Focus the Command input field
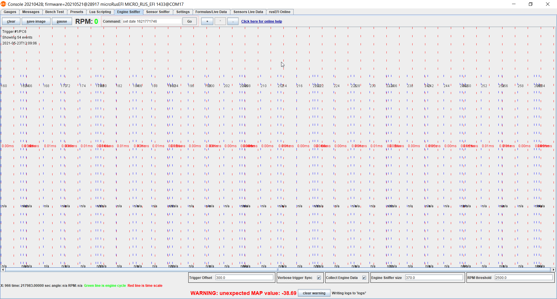Viewport: 557px width, 299px height. pyautogui.click(x=152, y=21)
